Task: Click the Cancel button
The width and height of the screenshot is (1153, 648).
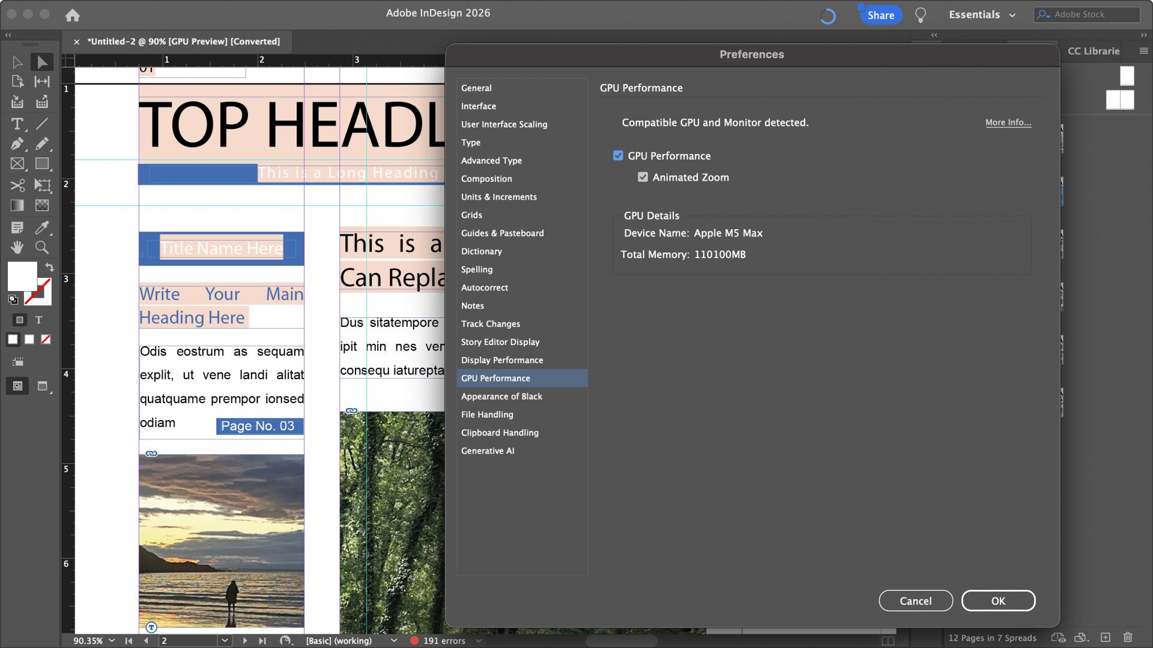Action: point(915,601)
